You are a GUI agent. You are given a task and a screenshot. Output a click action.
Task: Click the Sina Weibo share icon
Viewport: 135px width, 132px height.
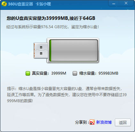[x=92, y=122]
